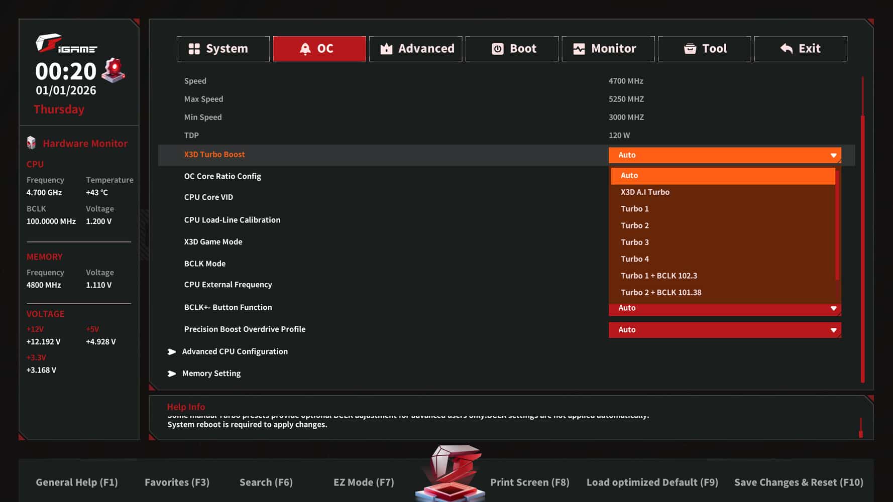Click the iGame logo at bottom center

click(x=451, y=473)
